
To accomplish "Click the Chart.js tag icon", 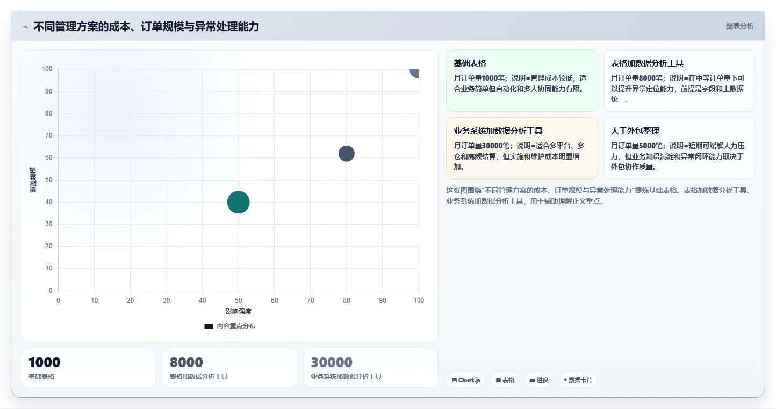I will (x=455, y=380).
